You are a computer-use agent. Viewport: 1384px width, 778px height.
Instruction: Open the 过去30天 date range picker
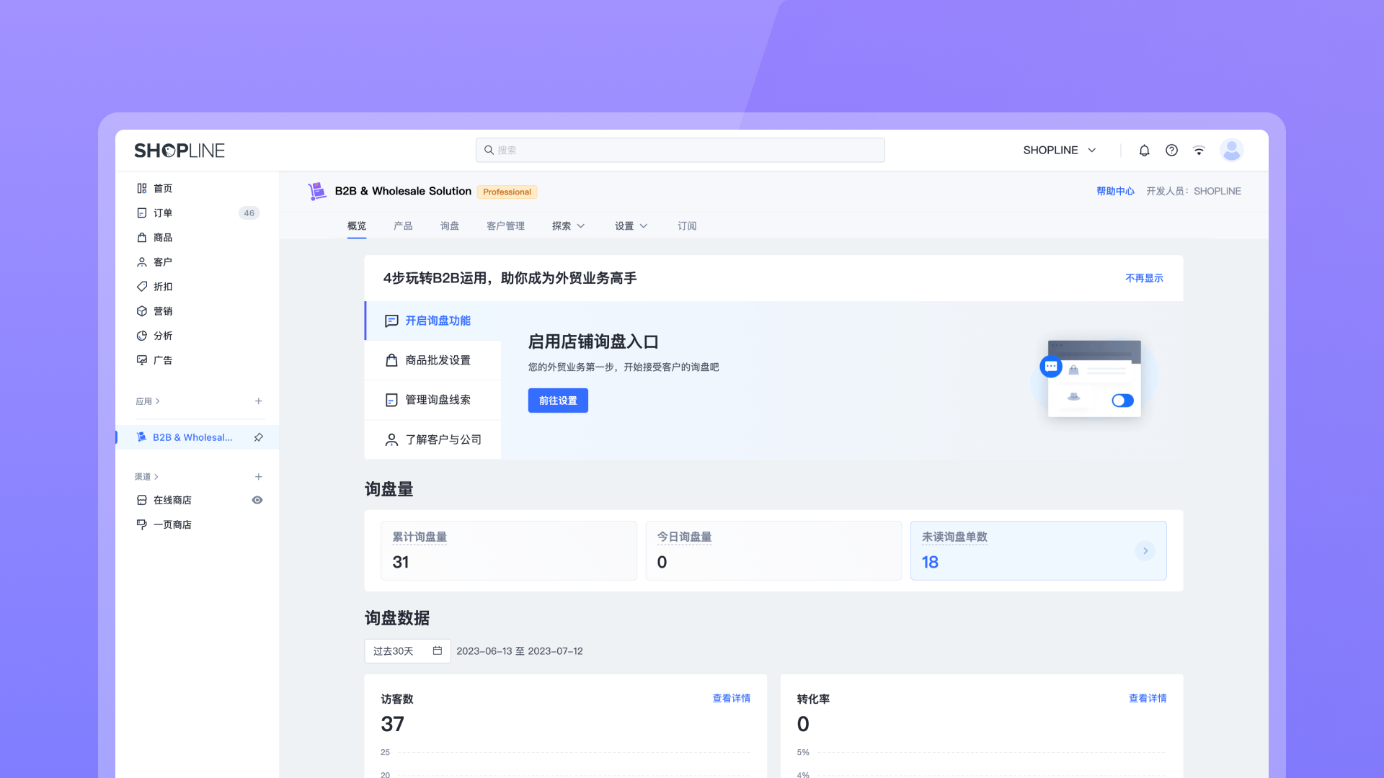(x=407, y=651)
